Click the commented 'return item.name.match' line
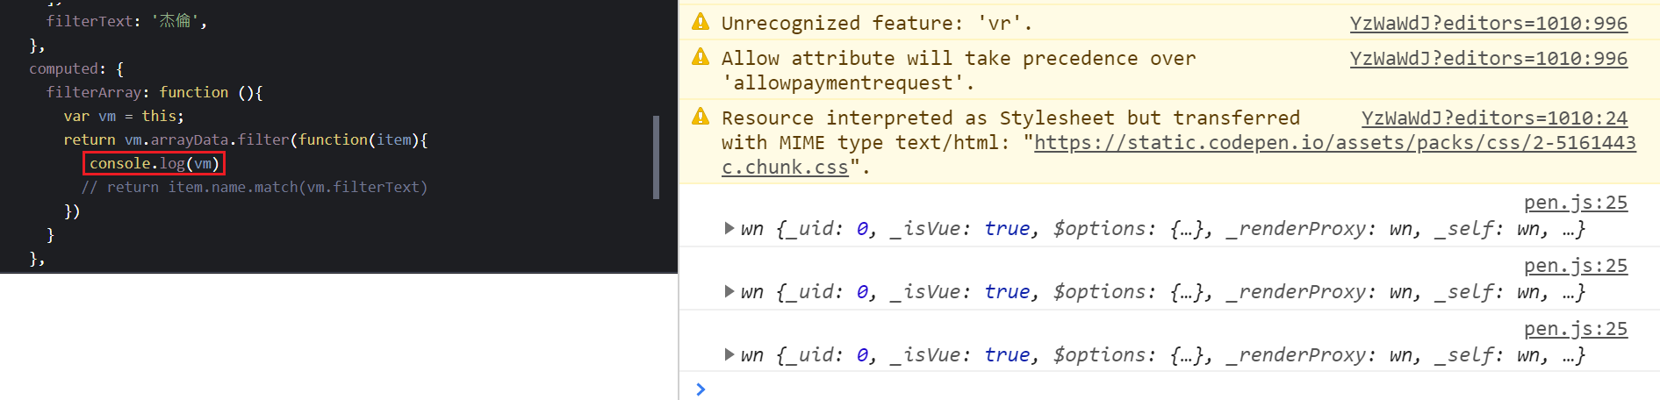Screen dimensions: 1660x400 [255, 187]
